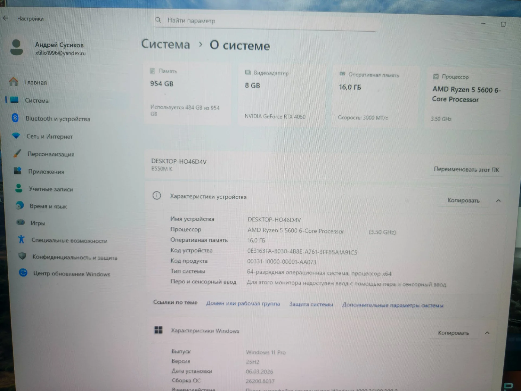The image size is (521, 391).
Task: Click the Приложения apps icon
Action: (18, 171)
